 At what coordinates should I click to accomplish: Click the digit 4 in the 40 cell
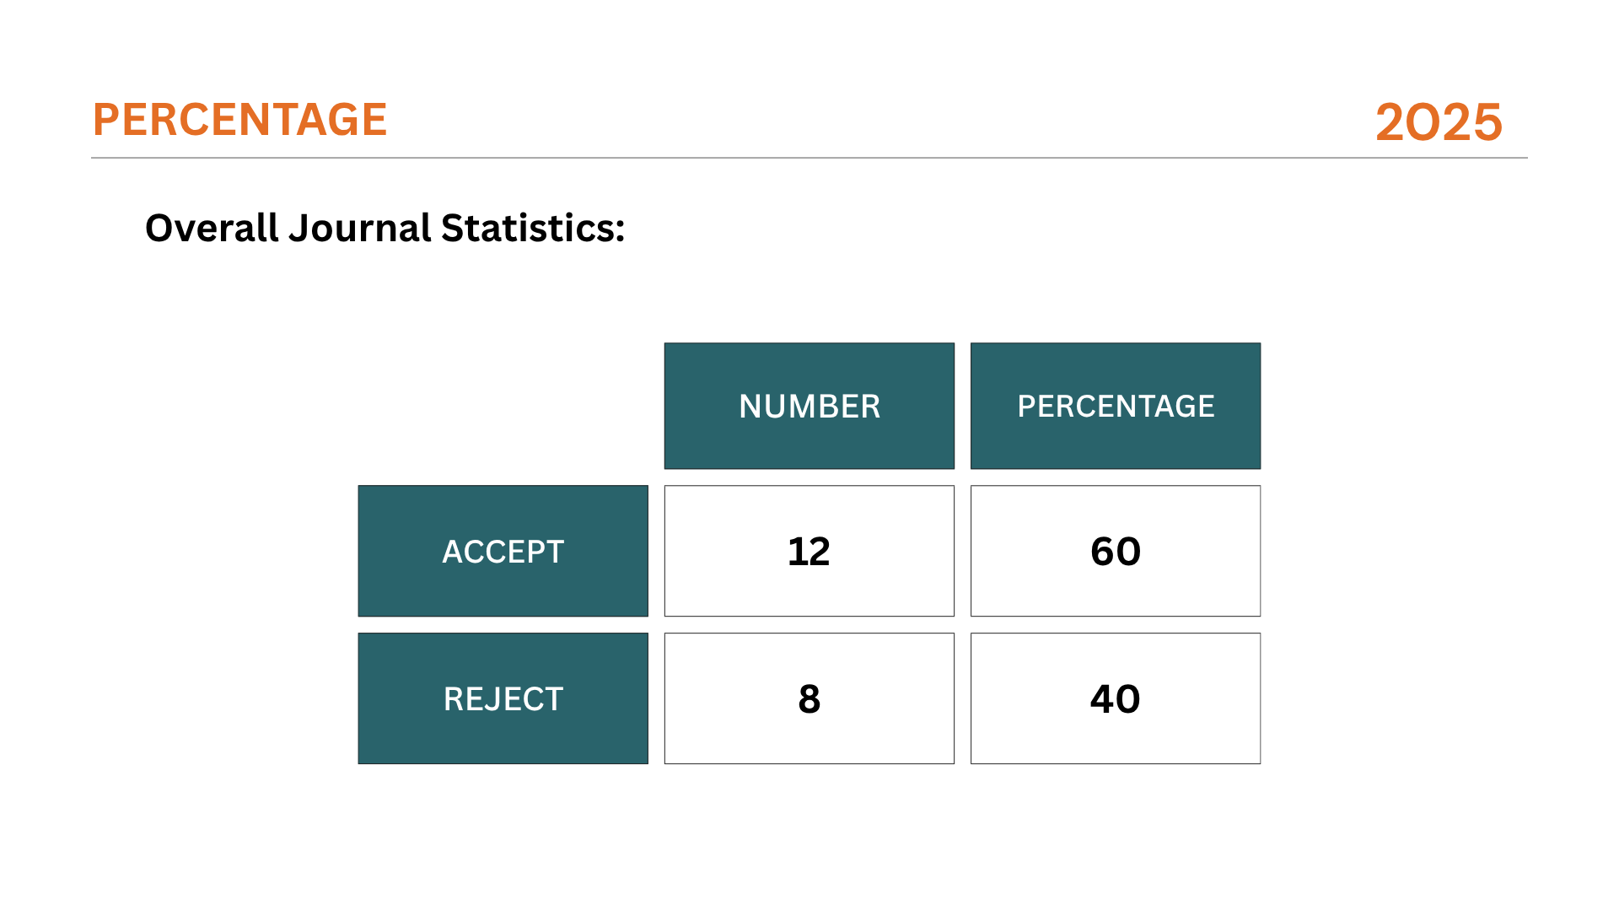click(x=1102, y=699)
